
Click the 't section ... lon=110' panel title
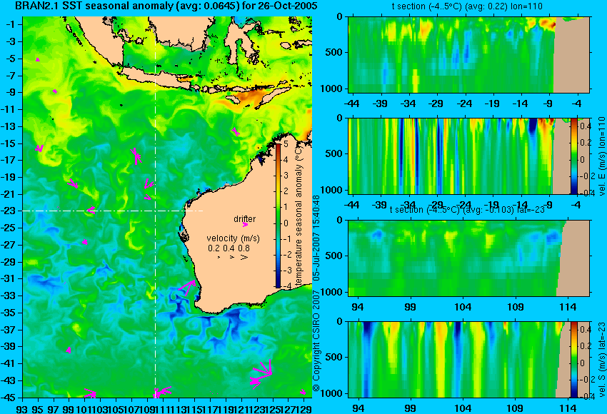(467, 6)
